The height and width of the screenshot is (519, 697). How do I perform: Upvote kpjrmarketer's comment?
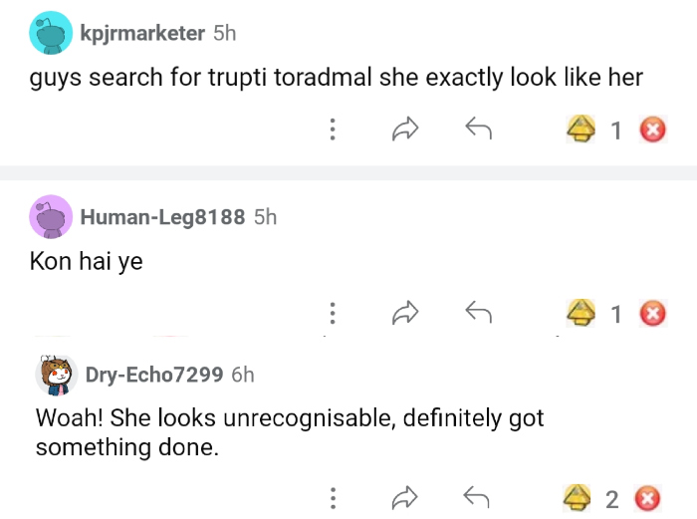coord(581,130)
